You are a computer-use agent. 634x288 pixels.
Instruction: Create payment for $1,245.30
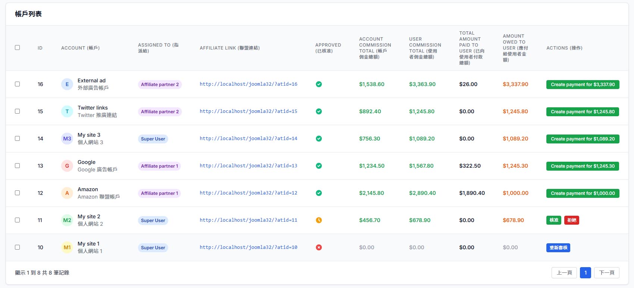point(583,166)
